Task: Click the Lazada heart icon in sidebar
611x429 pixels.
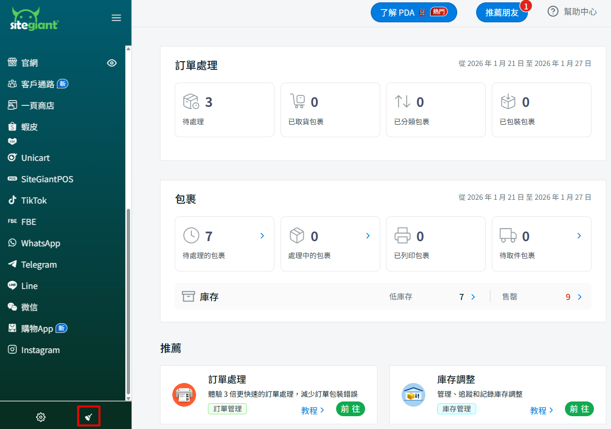Action: pos(12,141)
